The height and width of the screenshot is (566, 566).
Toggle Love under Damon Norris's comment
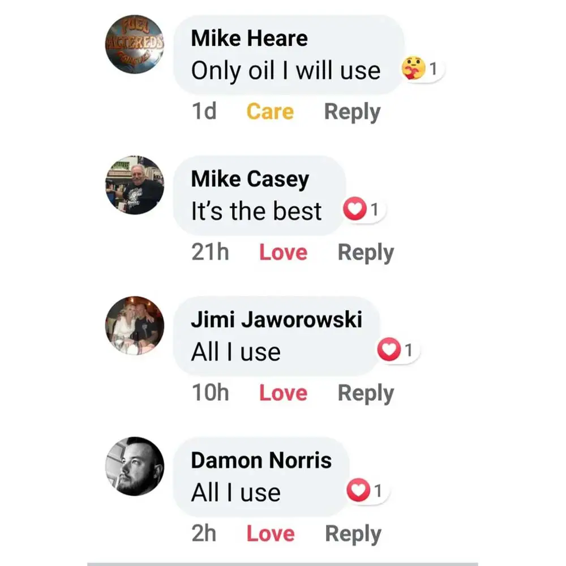(x=271, y=533)
